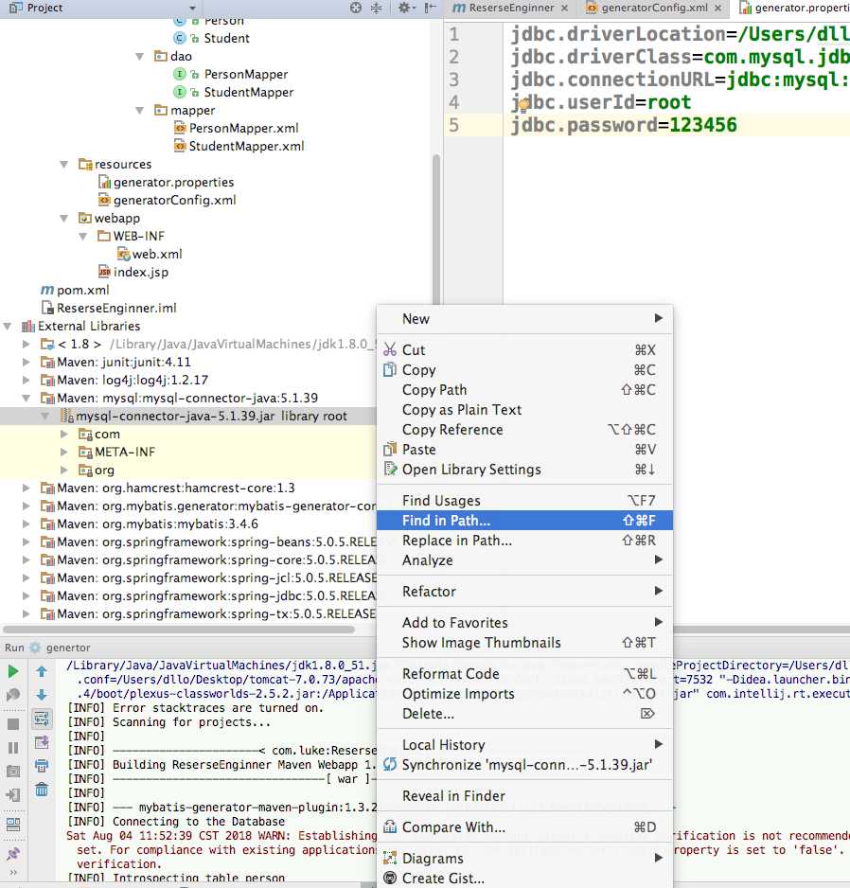Click the pin tab icon in Run toolbar

coord(13,853)
